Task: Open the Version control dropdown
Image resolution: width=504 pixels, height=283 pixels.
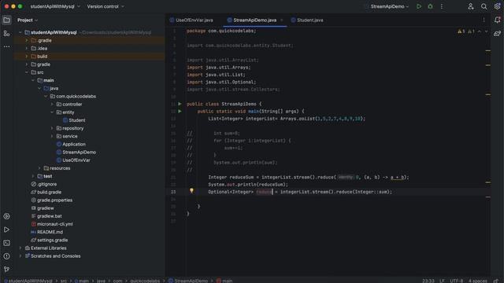Action: coord(106,6)
